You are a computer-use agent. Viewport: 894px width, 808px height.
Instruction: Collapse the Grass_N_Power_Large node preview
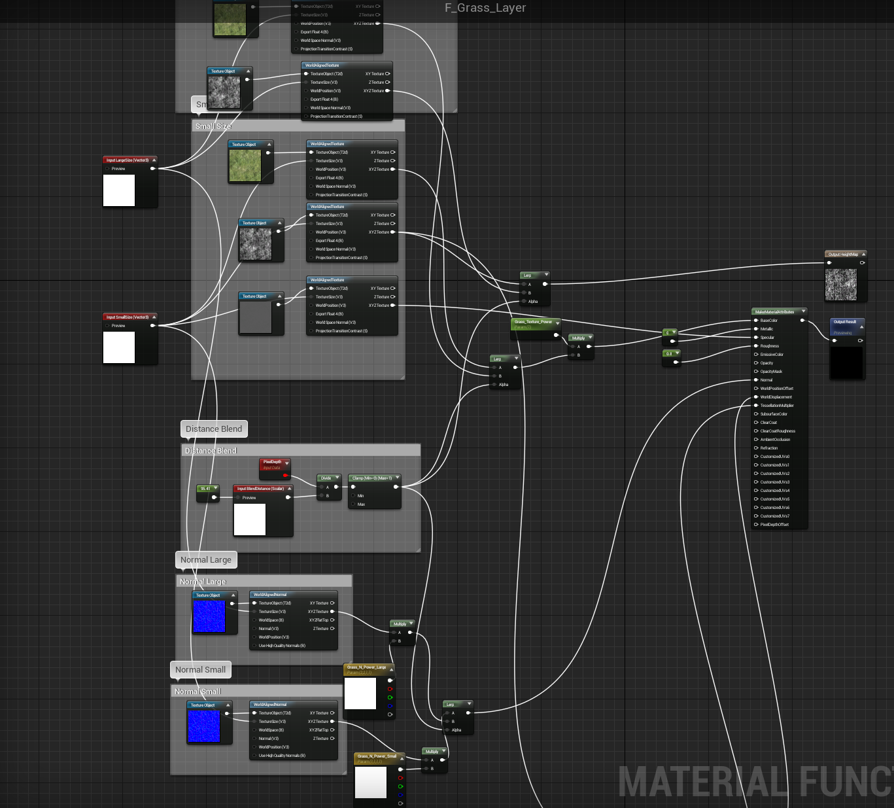[392, 669]
